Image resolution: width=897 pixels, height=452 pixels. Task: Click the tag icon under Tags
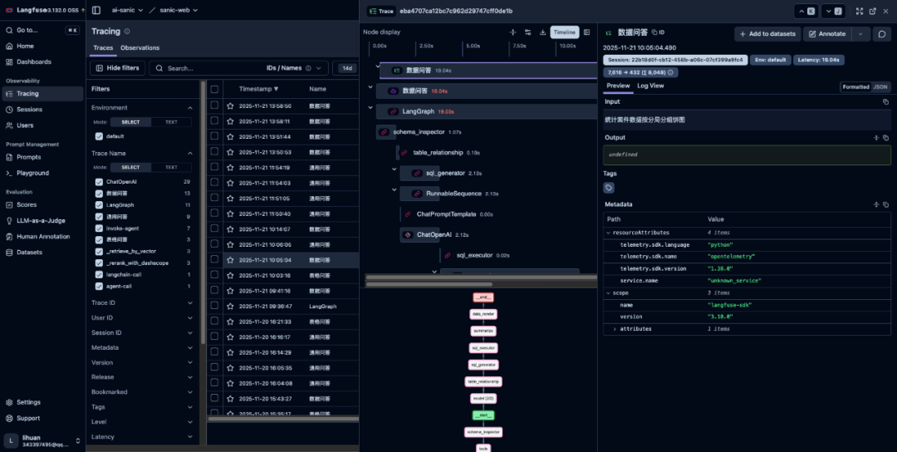click(609, 188)
